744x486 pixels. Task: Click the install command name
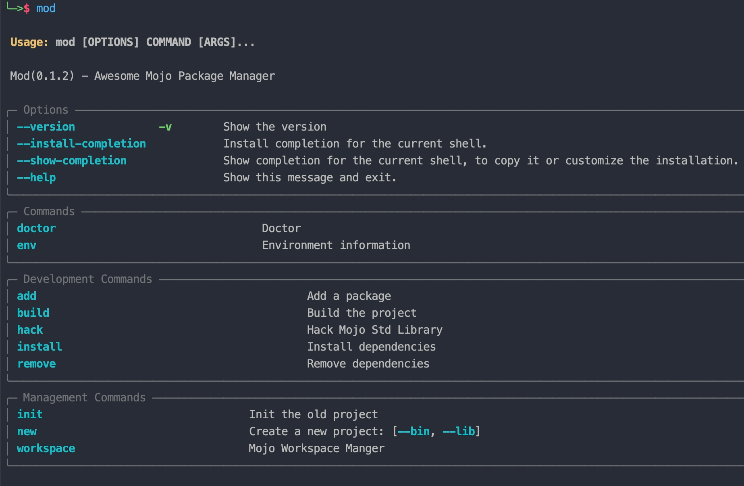click(x=39, y=347)
